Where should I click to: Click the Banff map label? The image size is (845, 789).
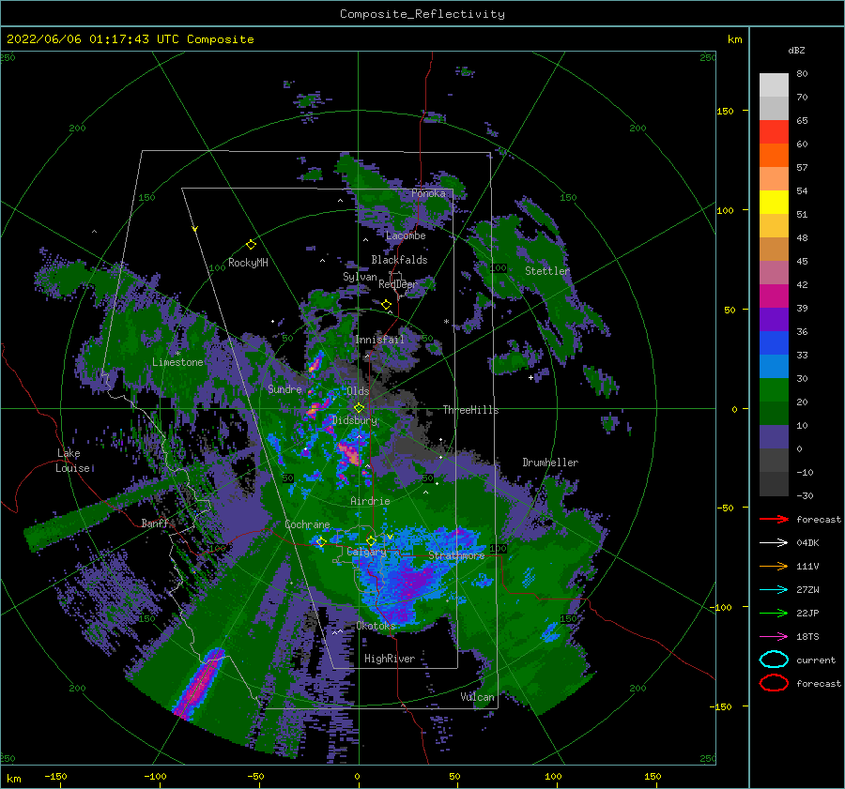pos(155,523)
